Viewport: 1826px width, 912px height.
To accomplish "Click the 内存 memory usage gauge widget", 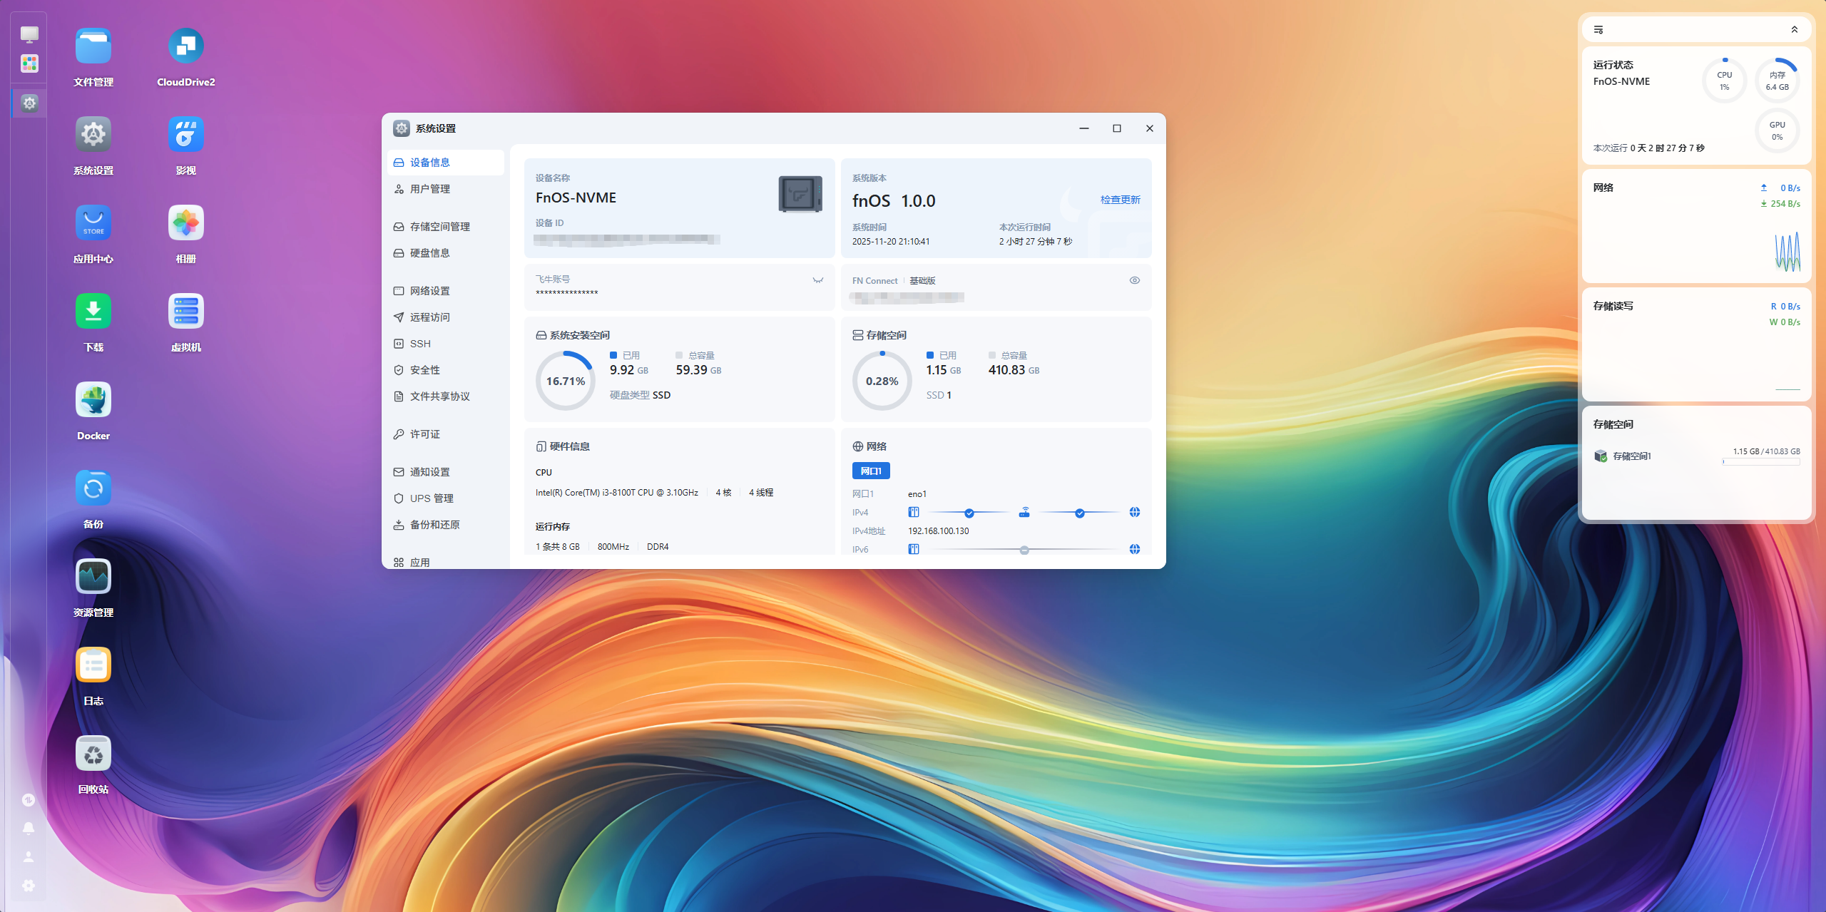I will pos(1777,81).
